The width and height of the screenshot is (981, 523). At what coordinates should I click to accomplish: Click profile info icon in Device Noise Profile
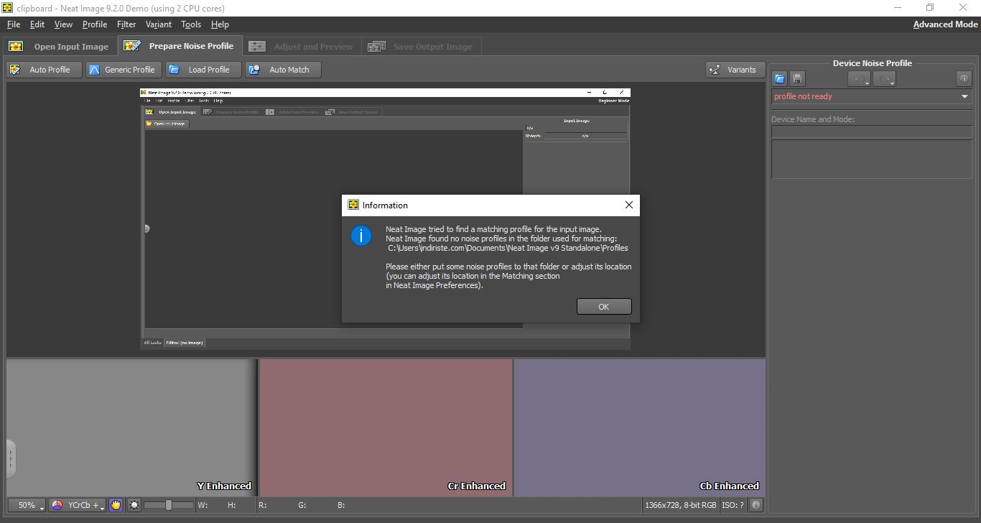[x=964, y=78]
